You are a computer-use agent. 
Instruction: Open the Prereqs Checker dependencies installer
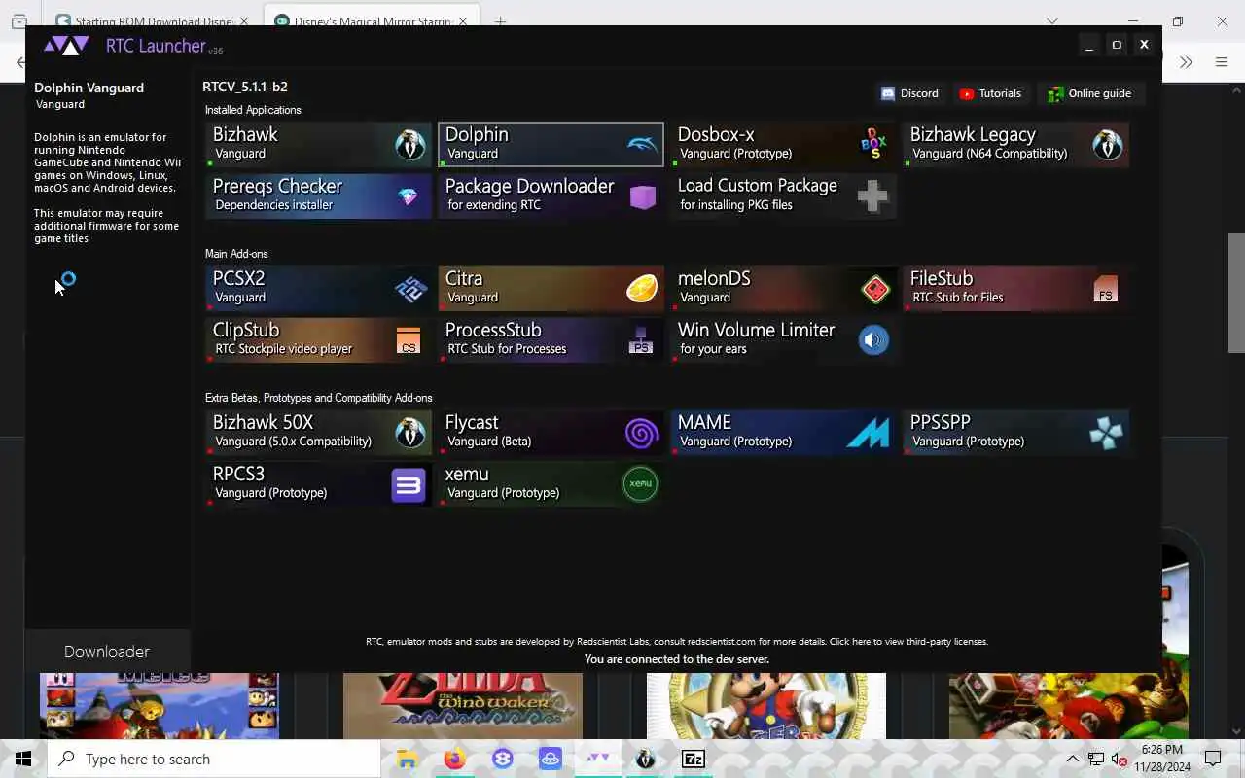[x=318, y=195]
